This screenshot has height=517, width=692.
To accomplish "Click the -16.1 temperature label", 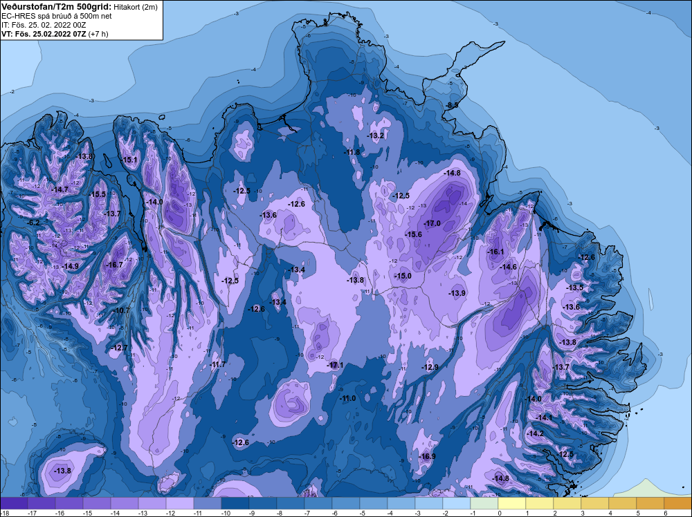I will 495,252.
